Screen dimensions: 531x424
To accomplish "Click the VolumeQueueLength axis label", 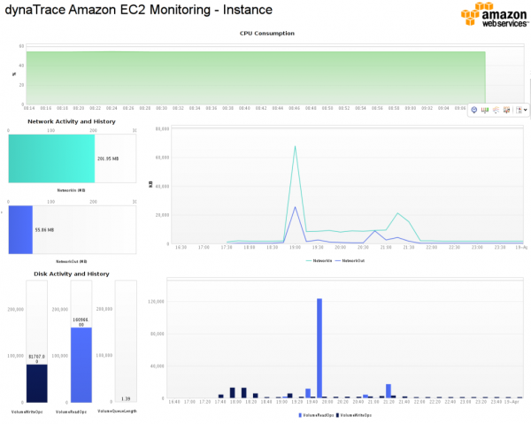I will pos(117,411).
